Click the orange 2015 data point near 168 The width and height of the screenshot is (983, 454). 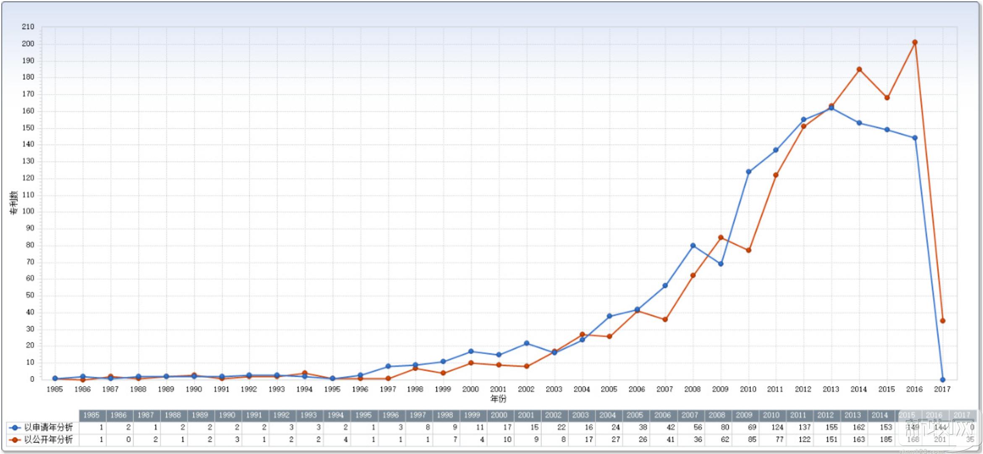(887, 97)
